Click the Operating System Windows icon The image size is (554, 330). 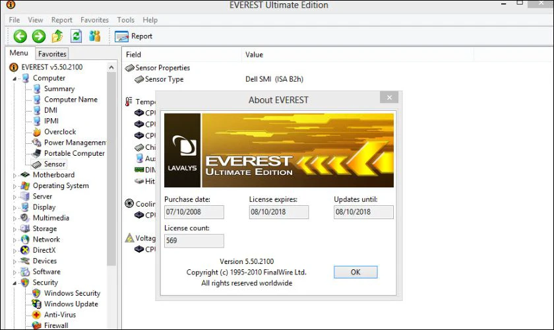click(25, 185)
